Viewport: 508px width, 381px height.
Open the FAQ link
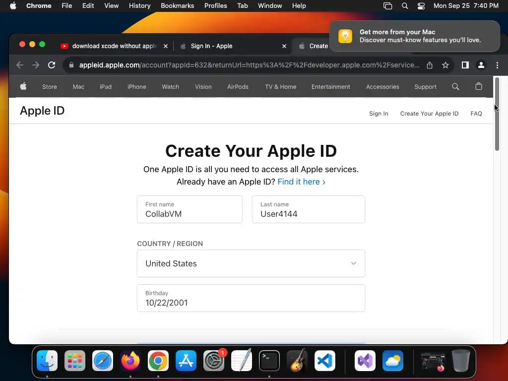(x=476, y=114)
